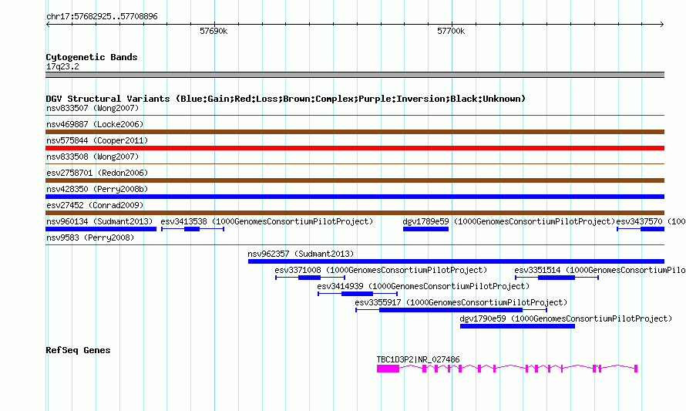Open the nsv469887 (Locke2006) variant label
686x411 pixels.
95,124
